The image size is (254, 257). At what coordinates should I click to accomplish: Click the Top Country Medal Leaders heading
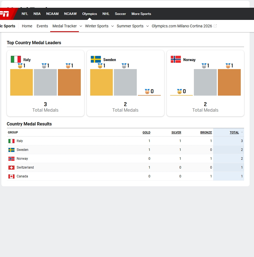[x=34, y=43]
